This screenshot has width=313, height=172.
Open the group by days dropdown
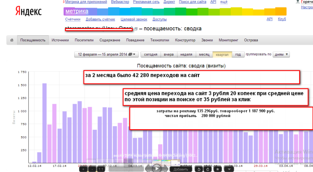[x=282, y=54]
